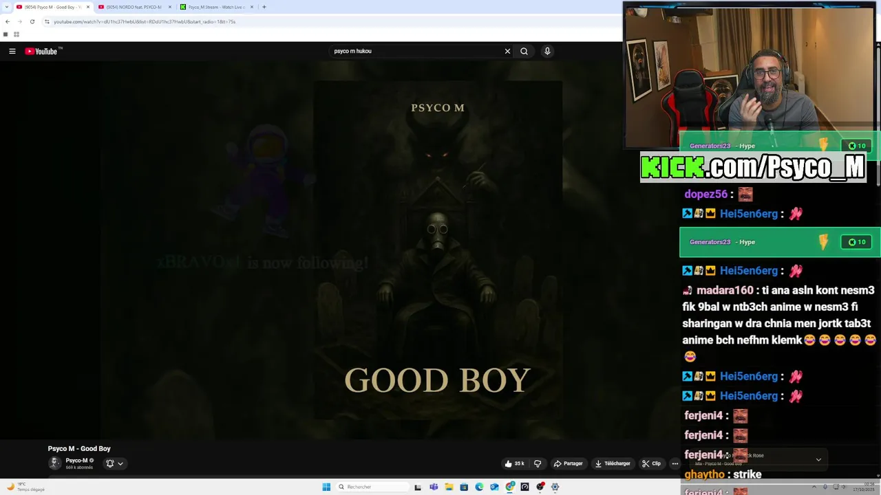The height and width of the screenshot is (495, 881).
Task: Open the apps grid bookmark icon
Action: pyautogui.click(x=17, y=34)
